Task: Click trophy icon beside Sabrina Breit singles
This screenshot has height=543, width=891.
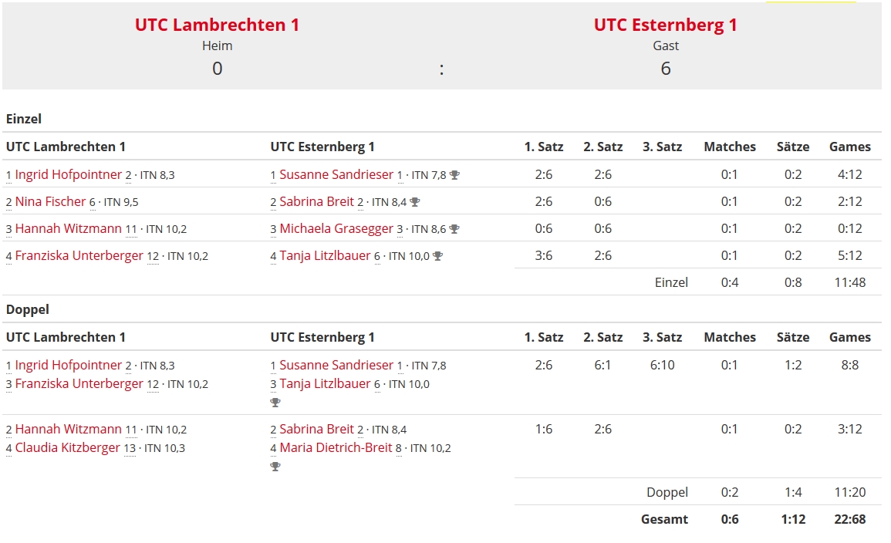Action: tap(415, 202)
